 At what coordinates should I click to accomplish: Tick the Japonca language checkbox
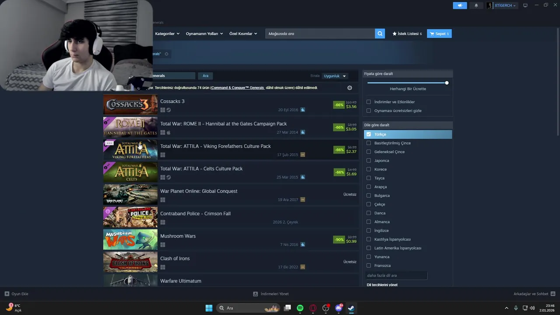368,161
